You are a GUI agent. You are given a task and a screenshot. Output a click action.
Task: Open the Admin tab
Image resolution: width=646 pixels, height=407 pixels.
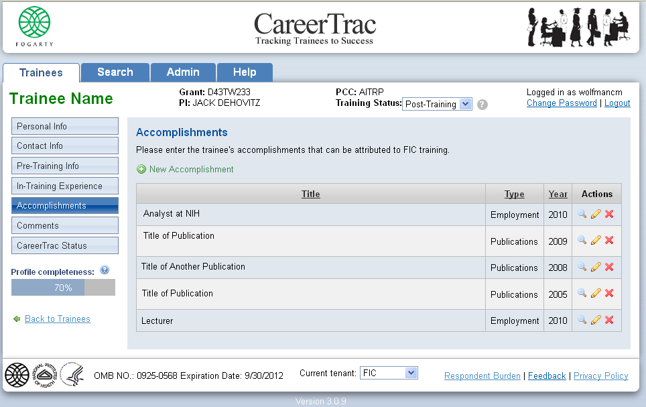click(183, 72)
